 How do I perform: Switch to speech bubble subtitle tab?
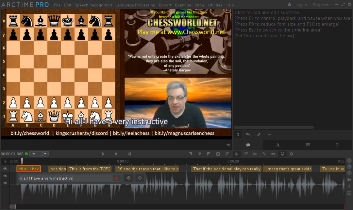pyautogui.click(x=248, y=145)
